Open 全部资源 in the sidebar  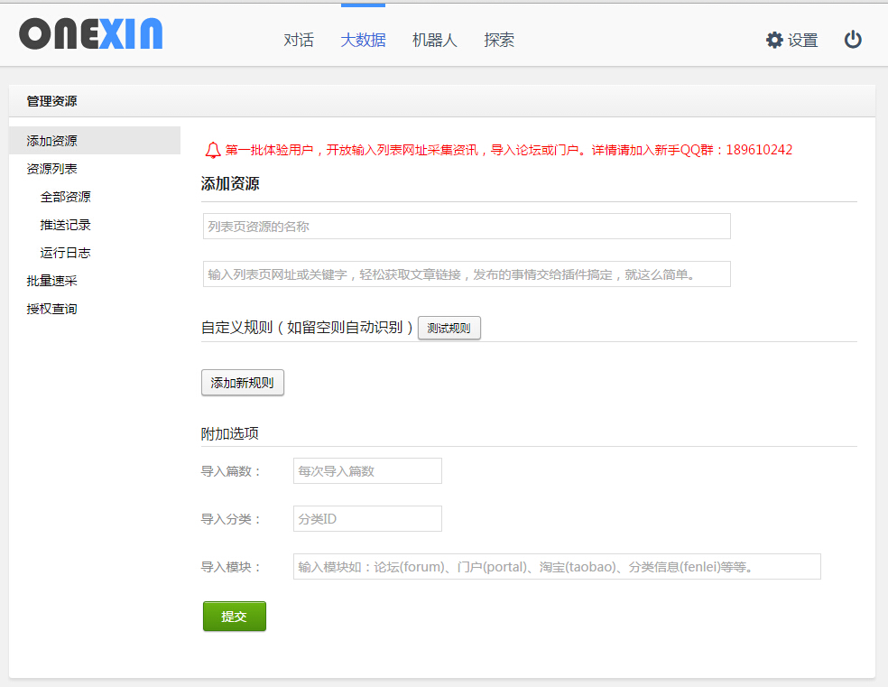[x=65, y=197]
